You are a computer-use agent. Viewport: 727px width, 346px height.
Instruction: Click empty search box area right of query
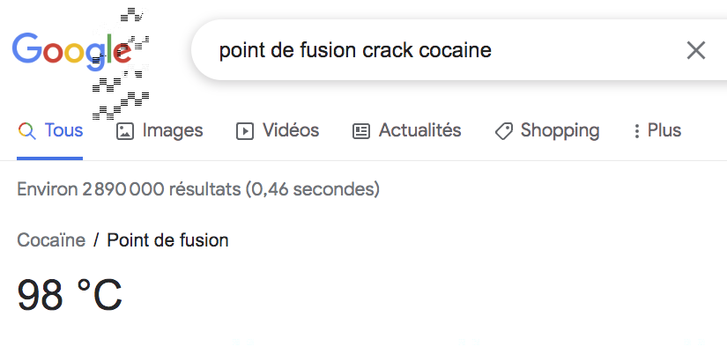(x=587, y=50)
